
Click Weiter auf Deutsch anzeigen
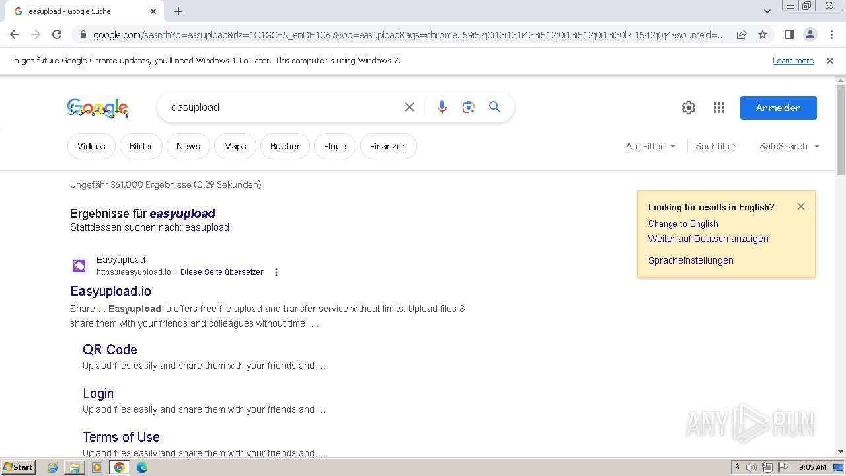pos(709,239)
